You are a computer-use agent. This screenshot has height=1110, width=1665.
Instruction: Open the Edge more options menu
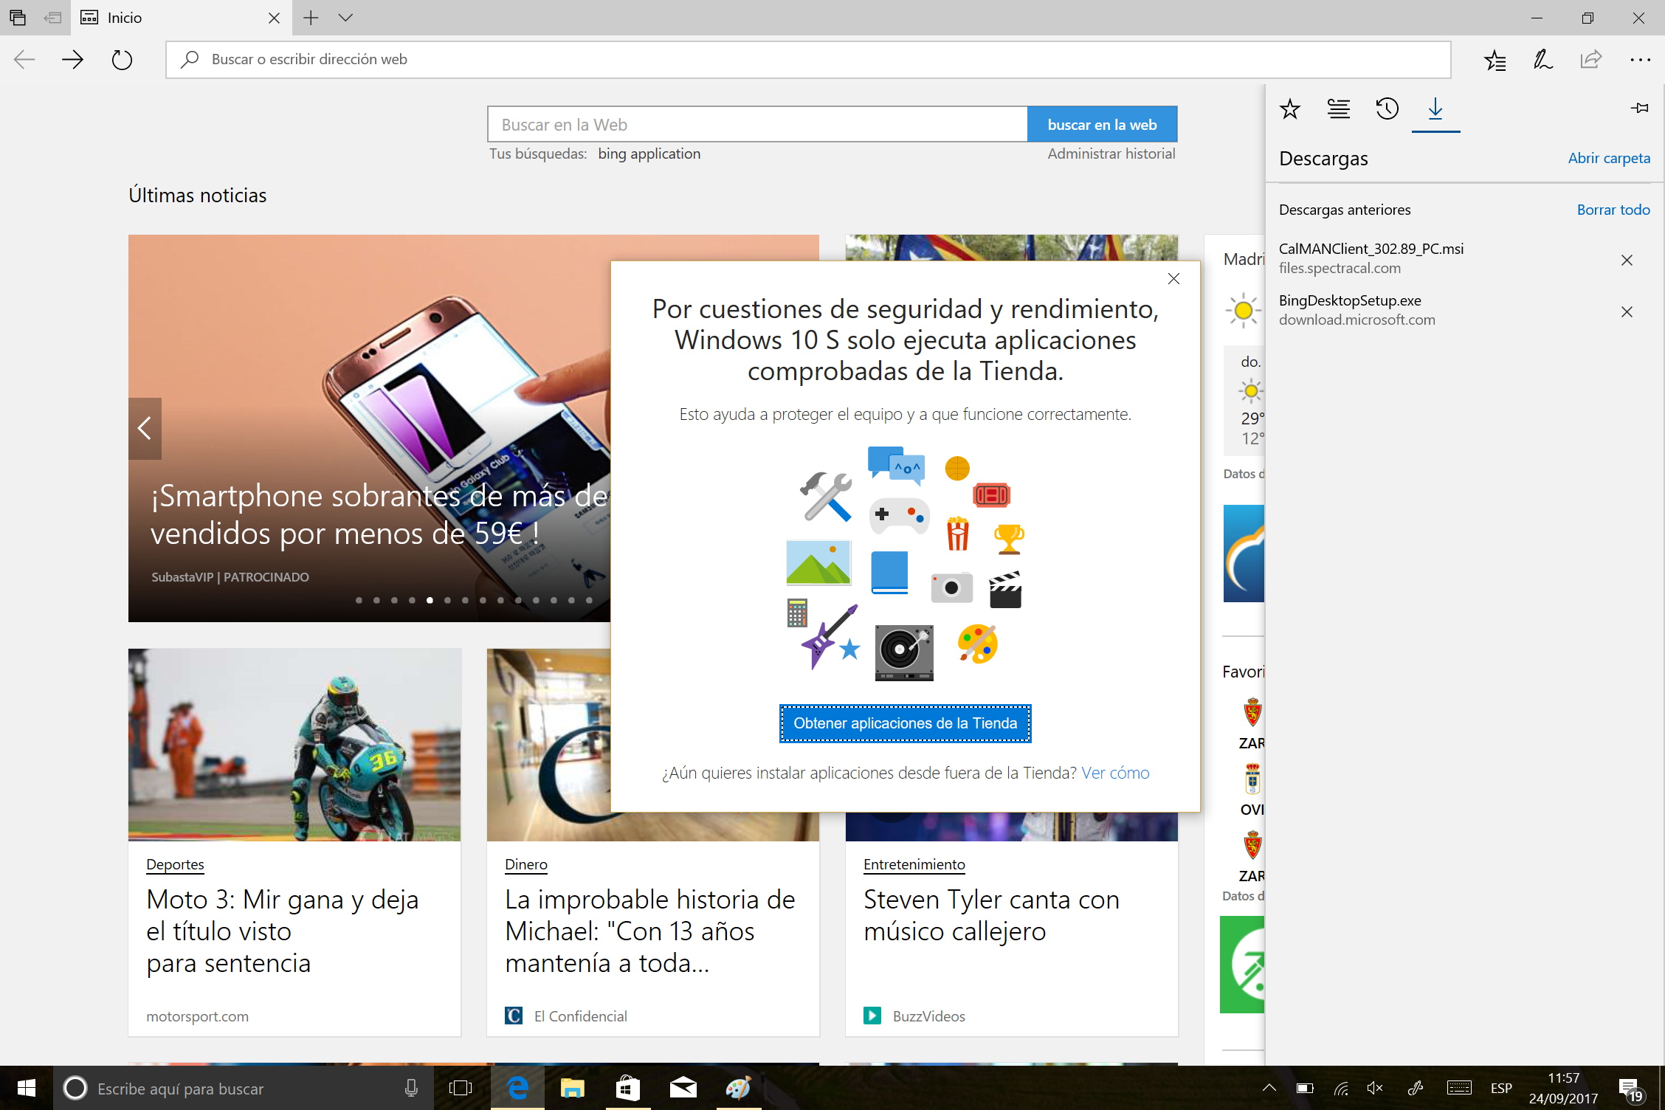point(1639,60)
